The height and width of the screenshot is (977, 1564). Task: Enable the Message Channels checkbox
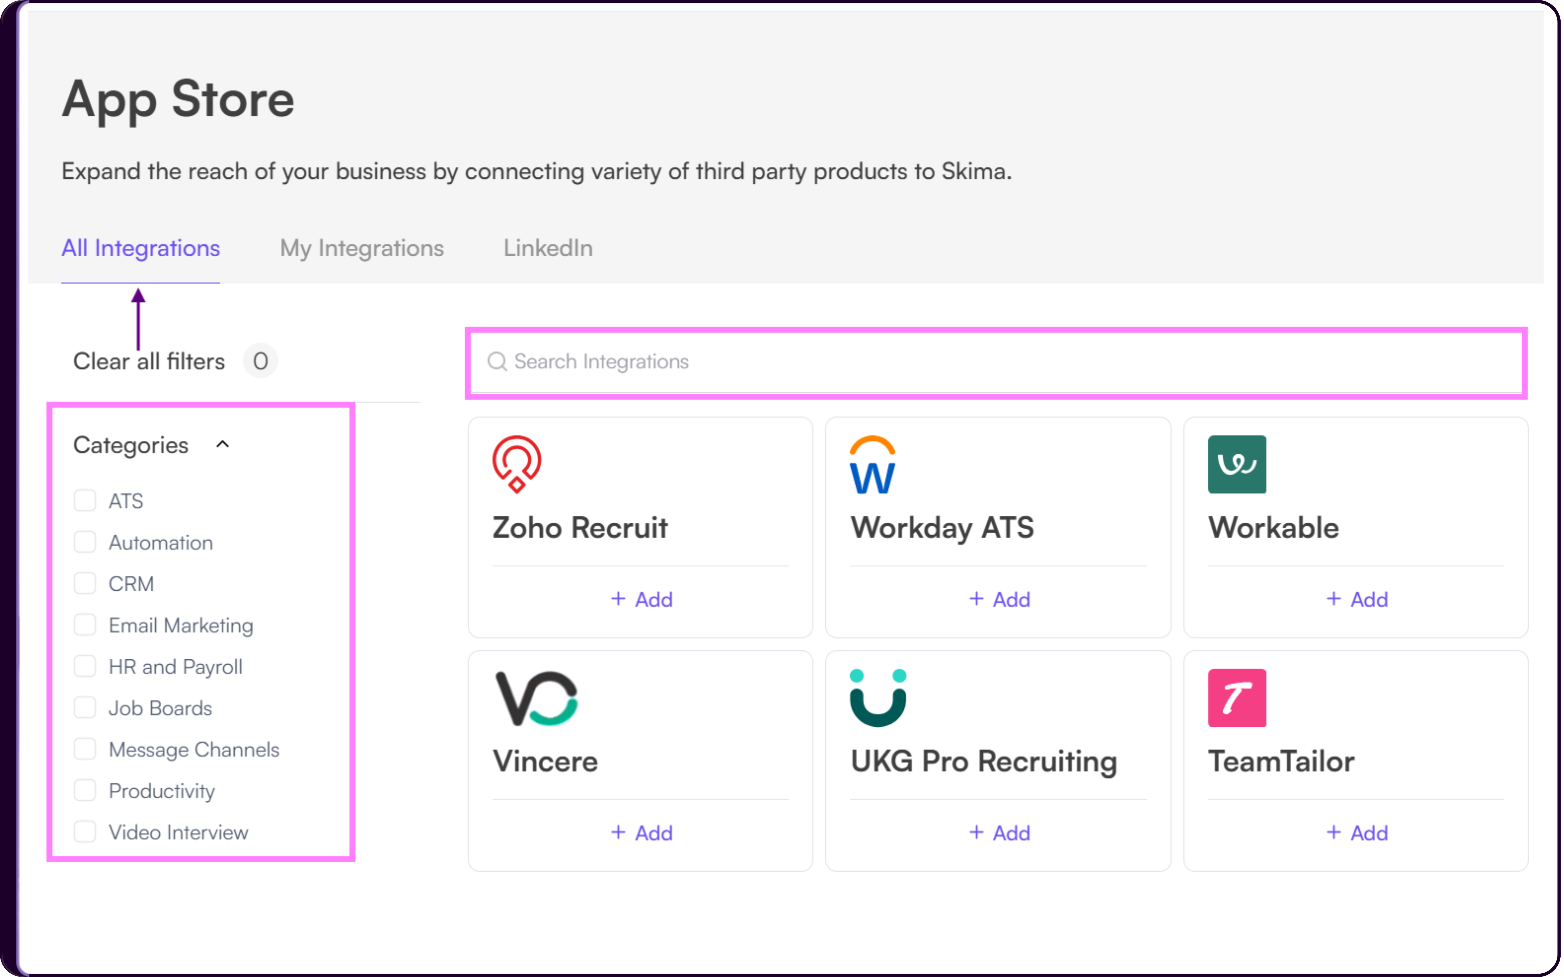tap(85, 749)
